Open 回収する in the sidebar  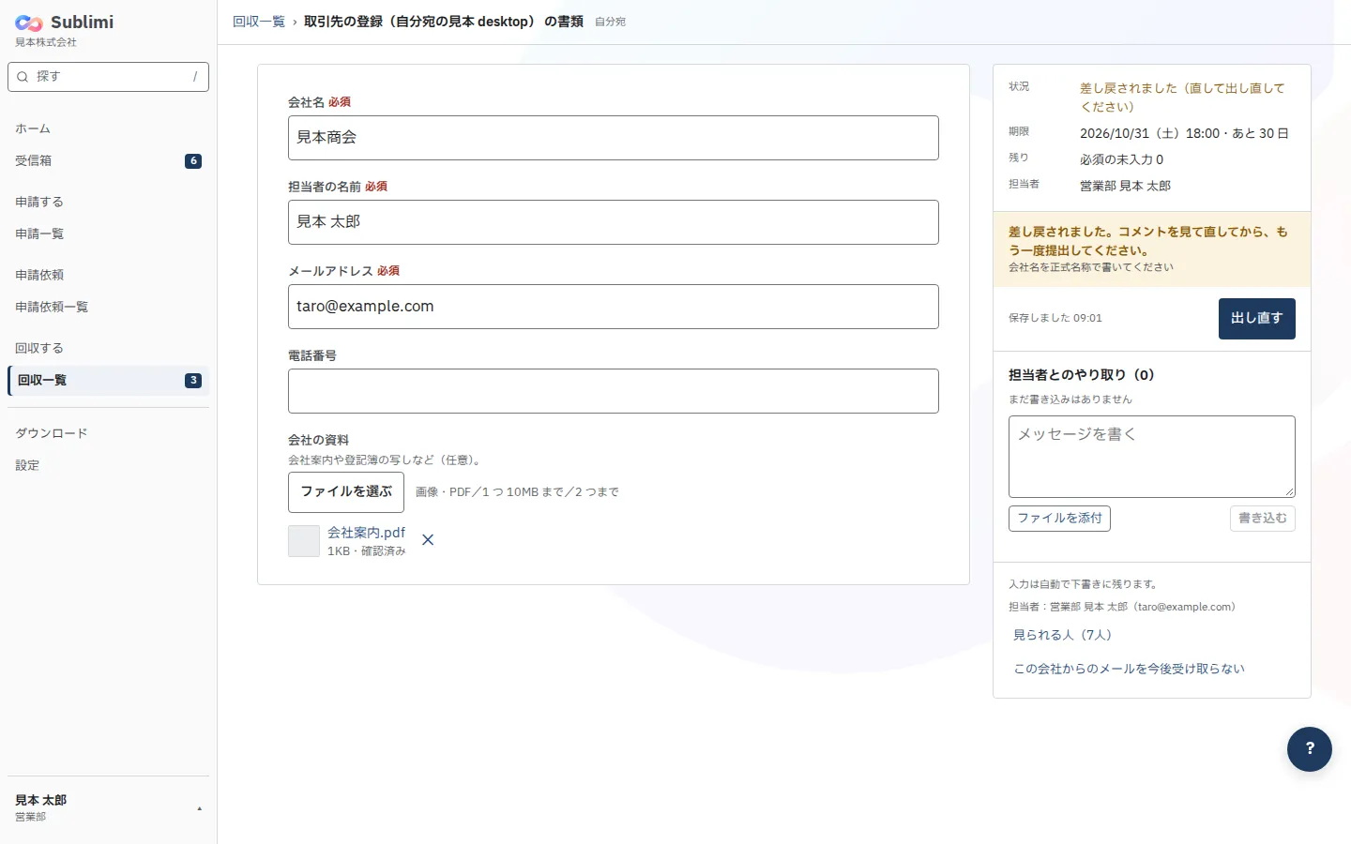tap(108, 349)
